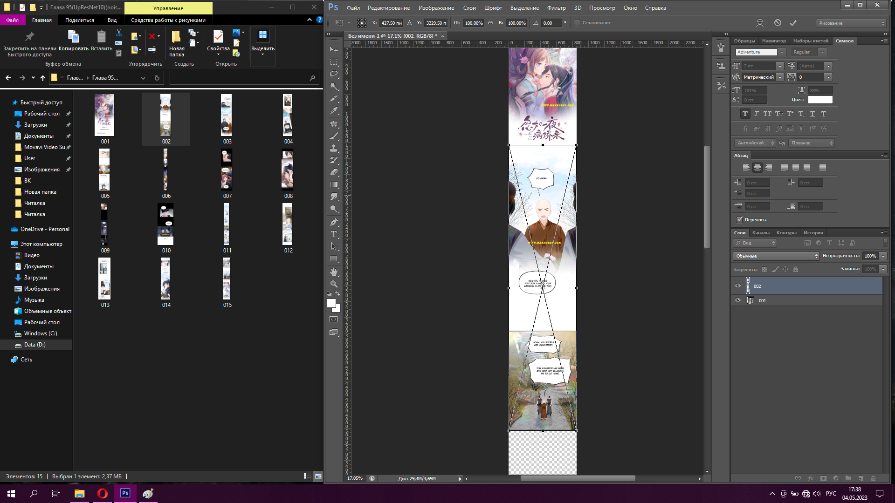Click Выделить button in Explorer ribbon

click(263, 42)
